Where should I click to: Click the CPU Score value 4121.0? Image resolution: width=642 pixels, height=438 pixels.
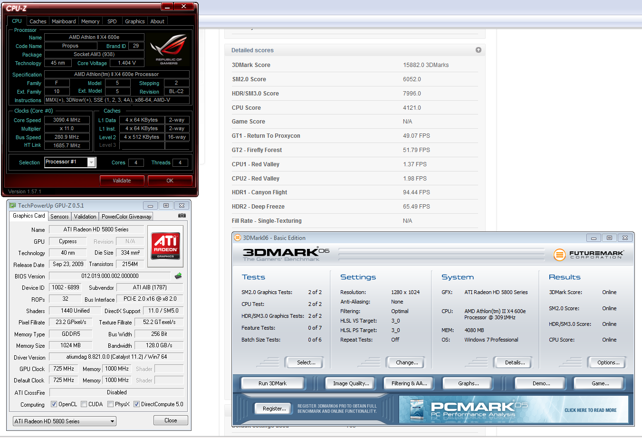[x=412, y=108]
